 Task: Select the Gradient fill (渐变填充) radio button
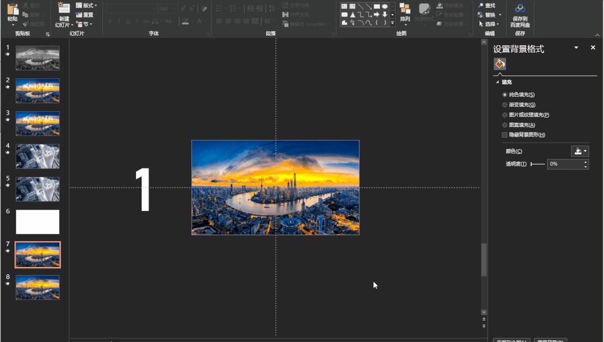click(x=505, y=105)
